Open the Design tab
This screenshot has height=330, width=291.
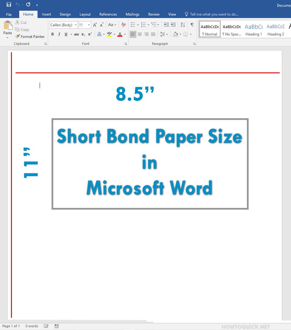(x=65, y=14)
